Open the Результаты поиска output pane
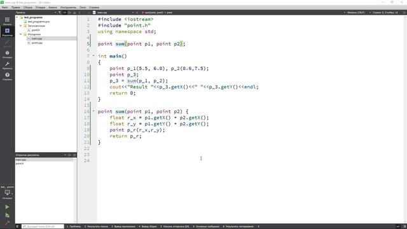This screenshot has width=407, height=229. tap(96, 226)
